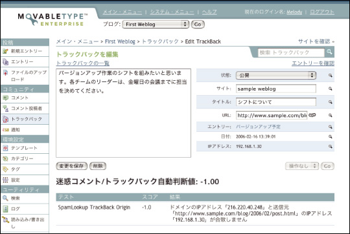The width and height of the screenshot is (350, 234).
Task: Expand the status dropdown set to 公開
Action: coord(276,75)
